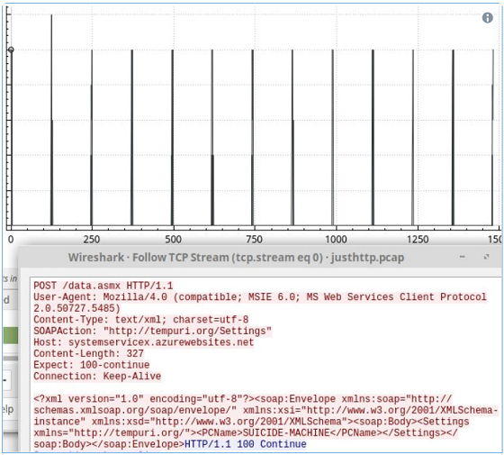504x455 pixels.
Task: Select the 'Expect: 100-continue' line
Action: 92,365
